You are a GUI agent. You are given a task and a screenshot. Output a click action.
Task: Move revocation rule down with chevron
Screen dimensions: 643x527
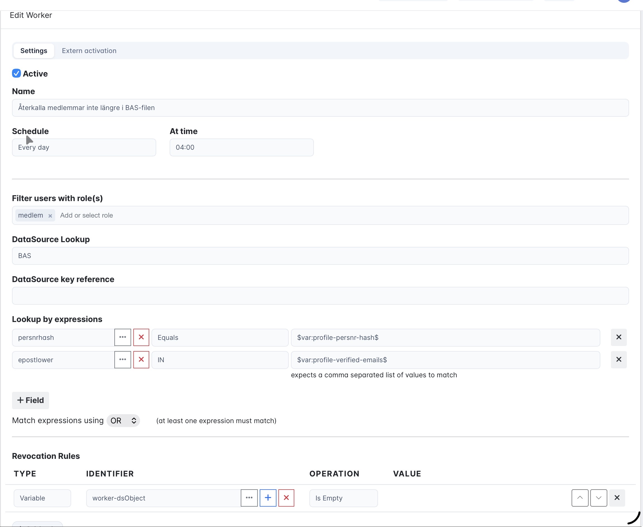pos(598,498)
